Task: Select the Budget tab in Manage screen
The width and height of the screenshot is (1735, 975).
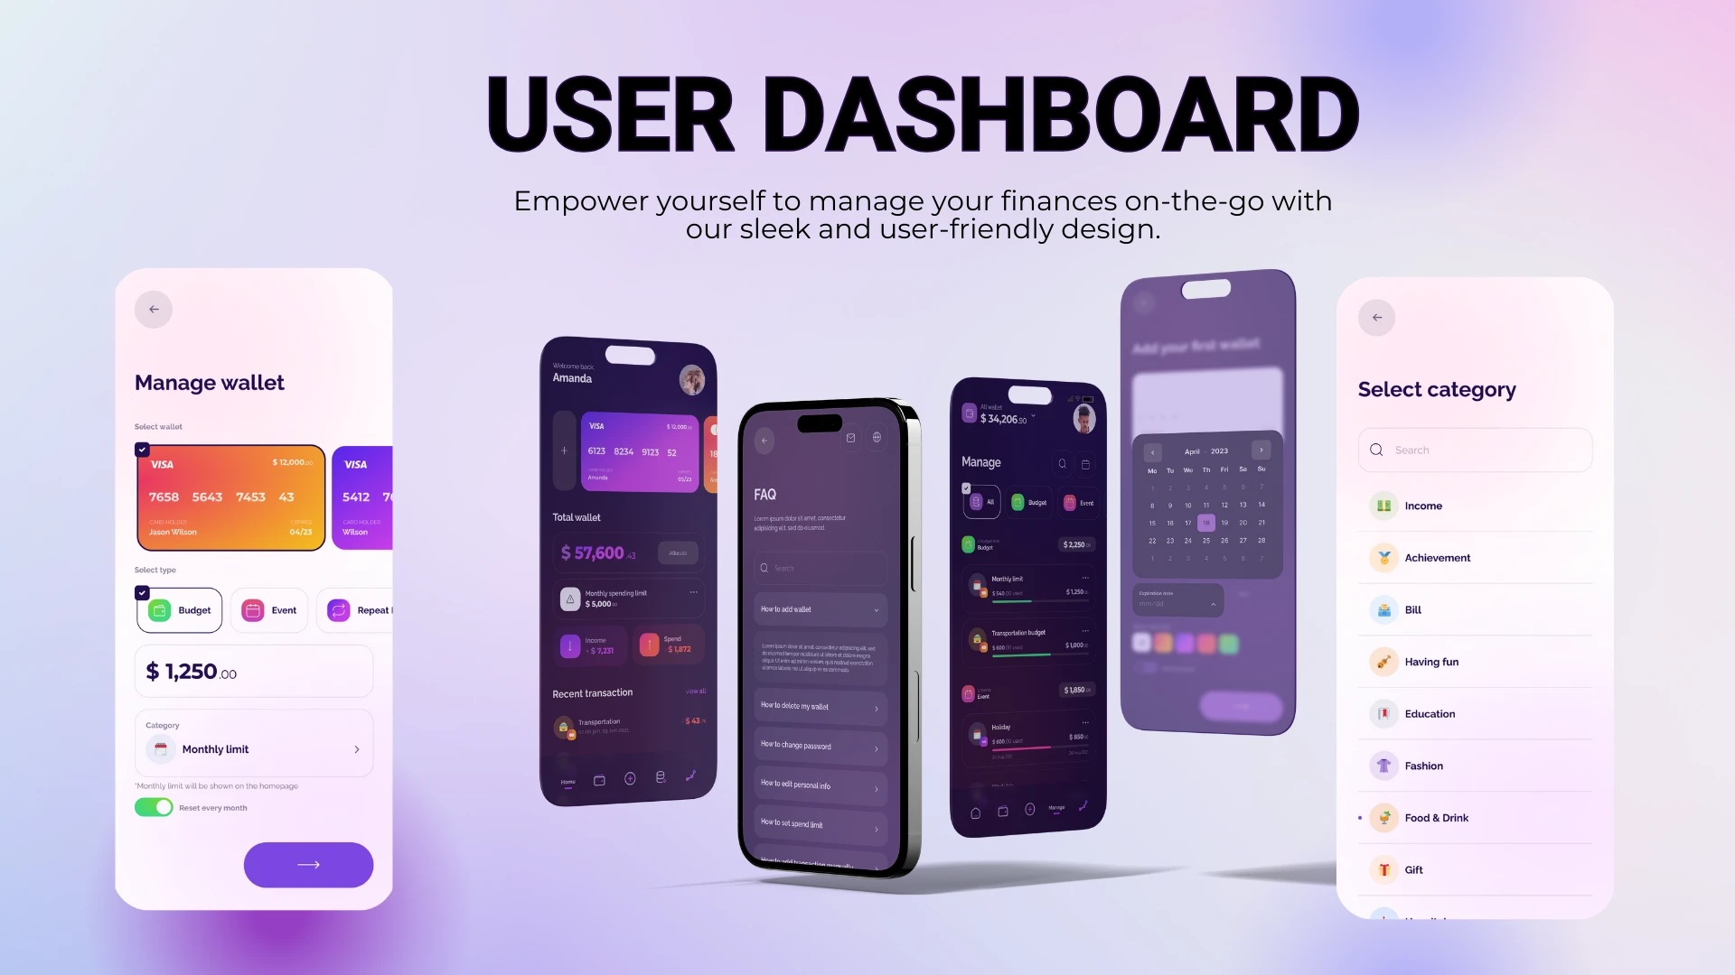Action: point(1029,502)
